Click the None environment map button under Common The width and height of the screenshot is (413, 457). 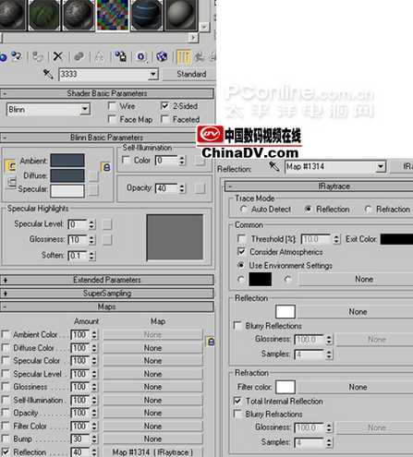(x=357, y=279)
